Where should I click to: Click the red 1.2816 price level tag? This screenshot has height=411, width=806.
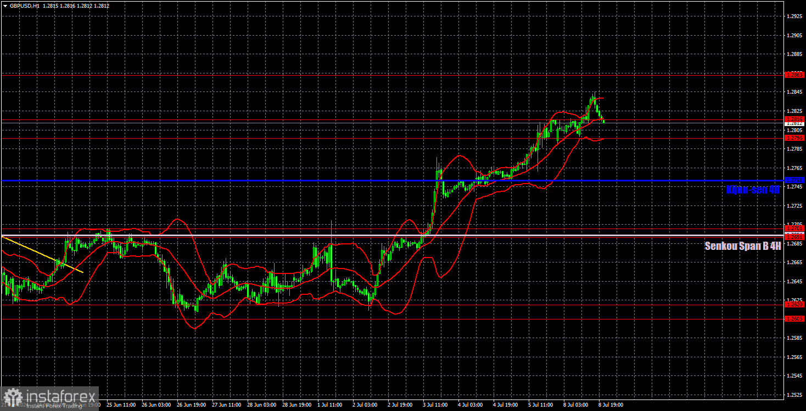(794, 119)
